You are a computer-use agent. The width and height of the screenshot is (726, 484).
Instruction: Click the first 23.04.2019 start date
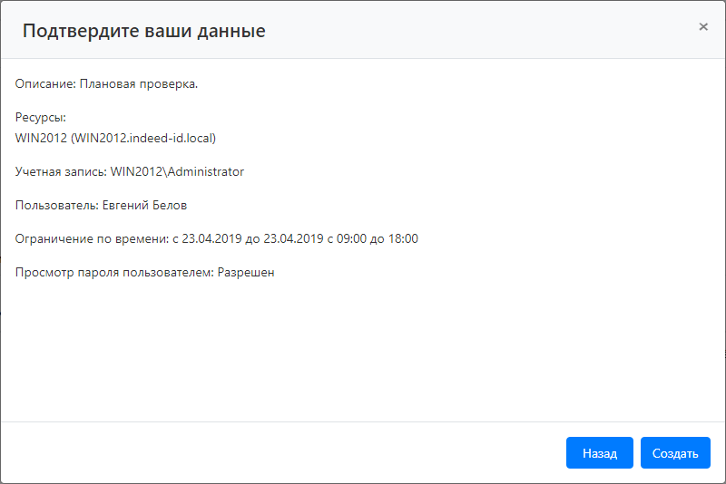[x=211, y=238]
